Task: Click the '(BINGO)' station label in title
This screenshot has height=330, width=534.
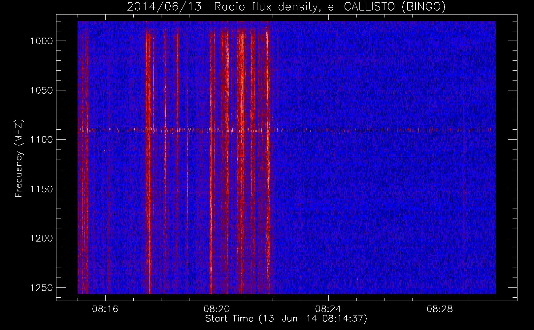Action: coord(423,7)
